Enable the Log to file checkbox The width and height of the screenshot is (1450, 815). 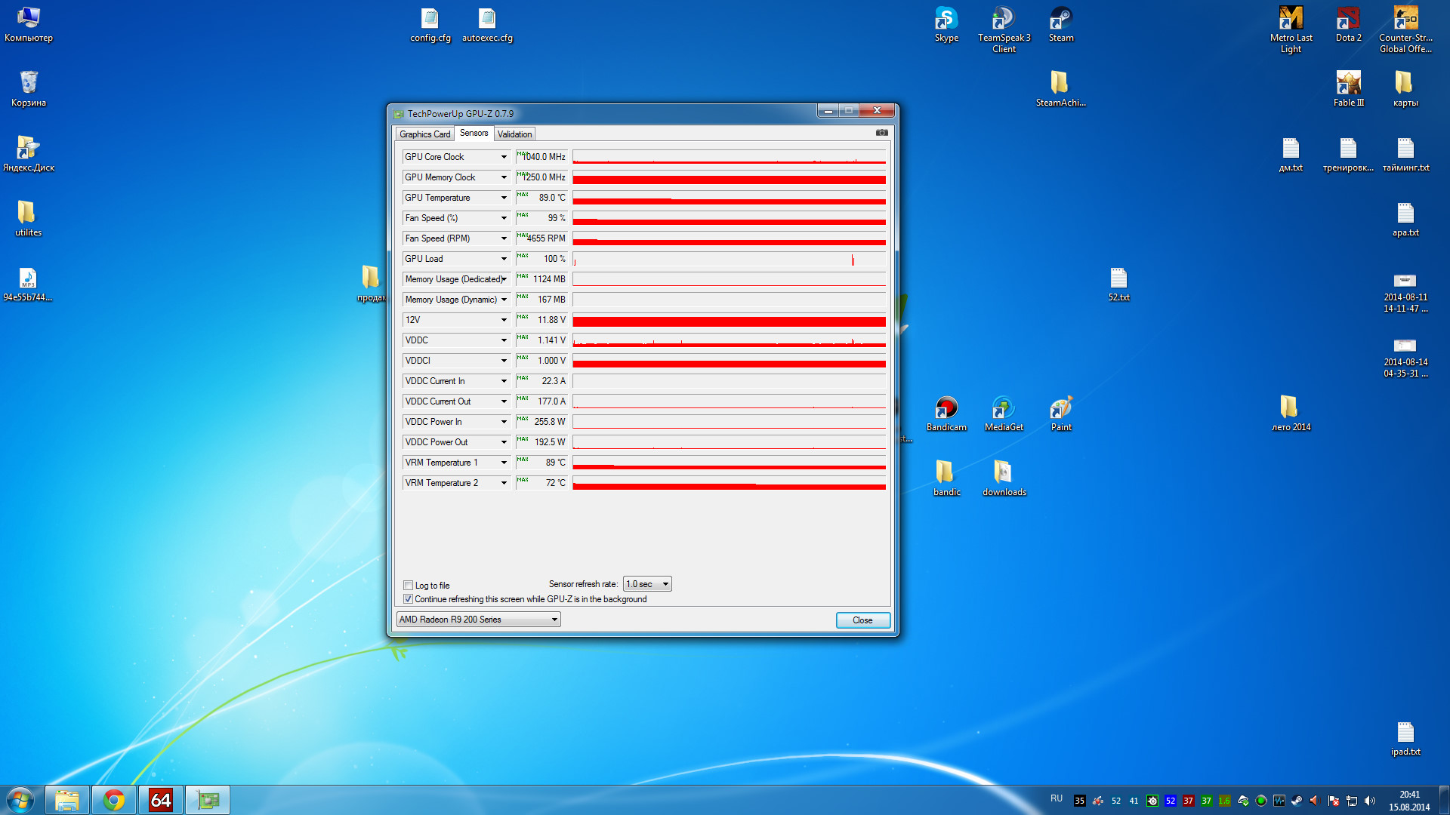[409, 586]
